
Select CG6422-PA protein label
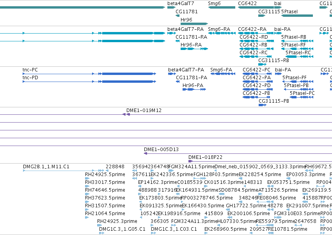[x=257, y=78]
